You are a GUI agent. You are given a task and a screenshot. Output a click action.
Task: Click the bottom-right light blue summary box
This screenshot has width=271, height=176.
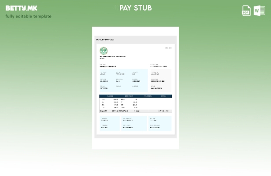click(160, 123)
